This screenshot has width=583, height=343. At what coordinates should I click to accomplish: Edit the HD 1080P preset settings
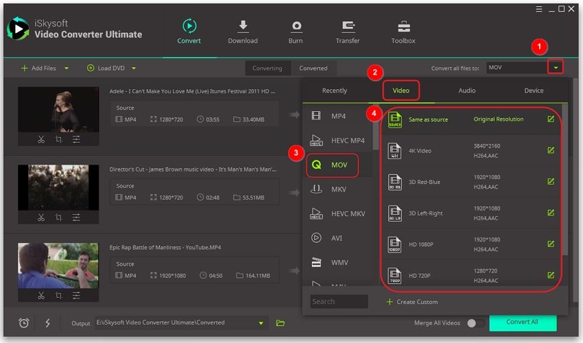[551, 244]
